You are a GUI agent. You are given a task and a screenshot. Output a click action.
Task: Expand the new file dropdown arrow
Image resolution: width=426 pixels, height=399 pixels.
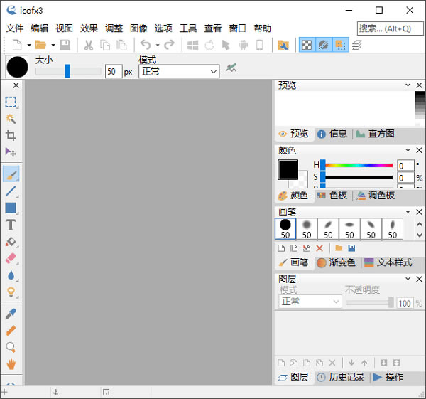click(28, 46)
